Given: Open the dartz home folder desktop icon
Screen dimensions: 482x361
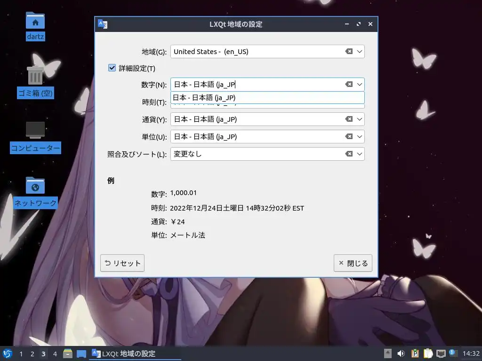Looking at the screenshot, I should tap(35, 27).
